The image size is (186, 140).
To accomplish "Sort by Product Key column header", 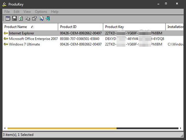I will (x=134, y=27).
